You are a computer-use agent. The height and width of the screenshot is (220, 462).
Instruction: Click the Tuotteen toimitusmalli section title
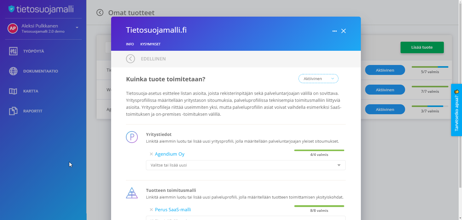coord(171,190)
